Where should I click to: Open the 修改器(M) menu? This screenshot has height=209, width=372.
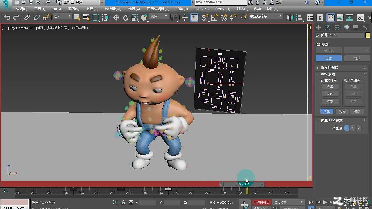[x=113, y=9]
